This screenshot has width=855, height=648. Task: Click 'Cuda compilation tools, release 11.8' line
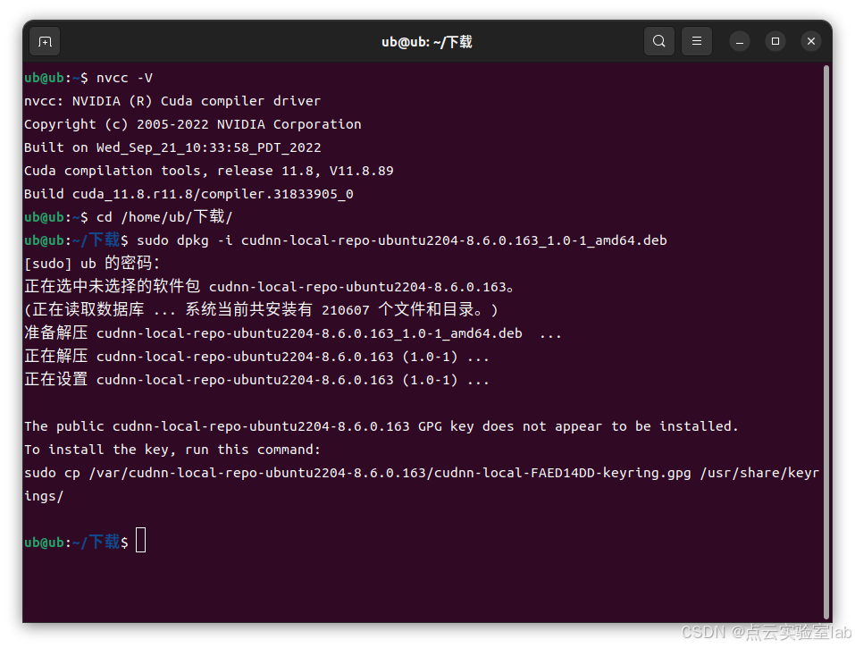[208, 172]
